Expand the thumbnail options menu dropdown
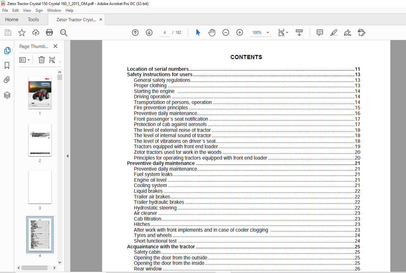 (25, 60)
